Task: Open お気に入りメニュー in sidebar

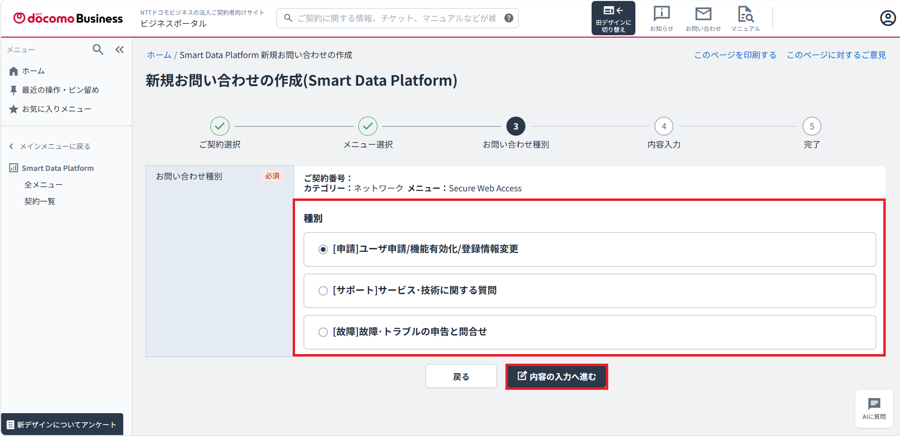Action: click(50, 109)
